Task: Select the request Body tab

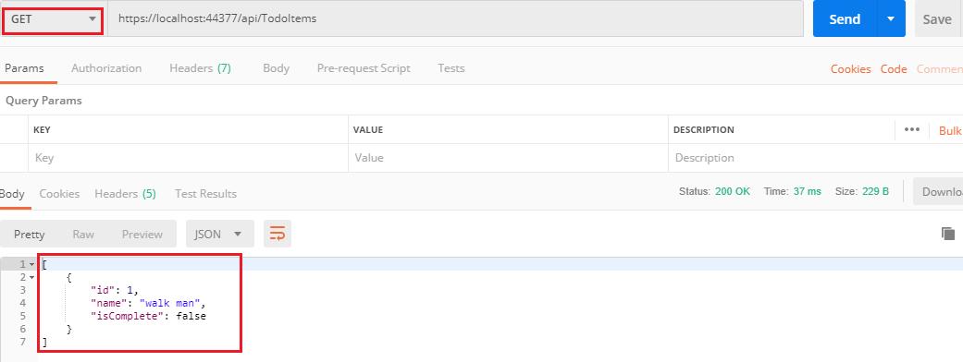Action: click(276, 68)
